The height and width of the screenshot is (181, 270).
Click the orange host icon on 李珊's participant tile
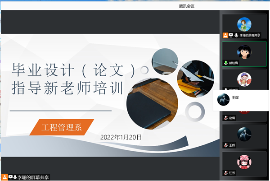click(225, 35)
